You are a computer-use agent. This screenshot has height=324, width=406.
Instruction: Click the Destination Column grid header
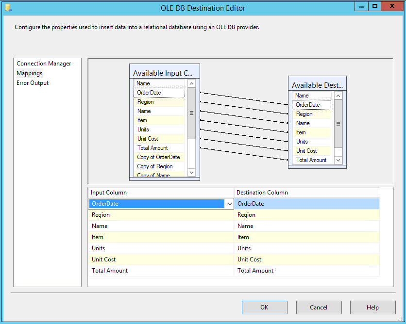(307, 193)
